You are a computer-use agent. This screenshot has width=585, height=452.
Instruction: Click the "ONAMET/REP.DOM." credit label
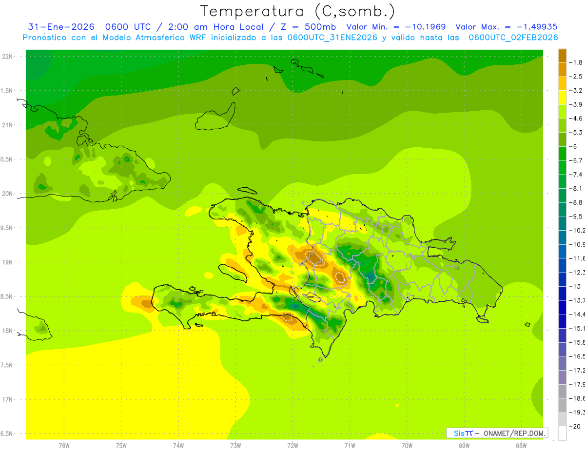515,433
